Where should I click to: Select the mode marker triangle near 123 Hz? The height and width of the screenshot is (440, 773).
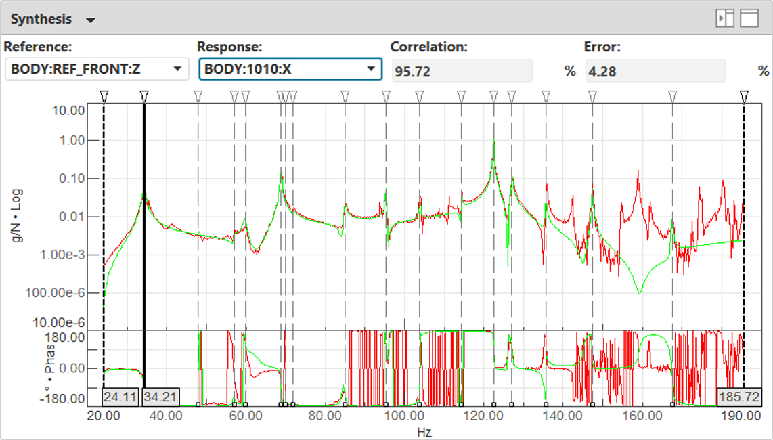(x=493, y=96)
